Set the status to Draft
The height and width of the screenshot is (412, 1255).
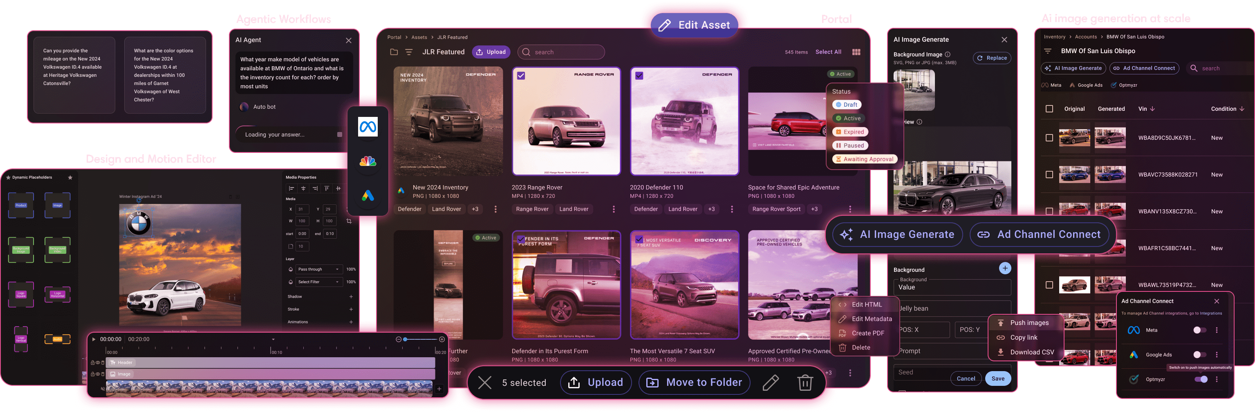pos(847,105)
